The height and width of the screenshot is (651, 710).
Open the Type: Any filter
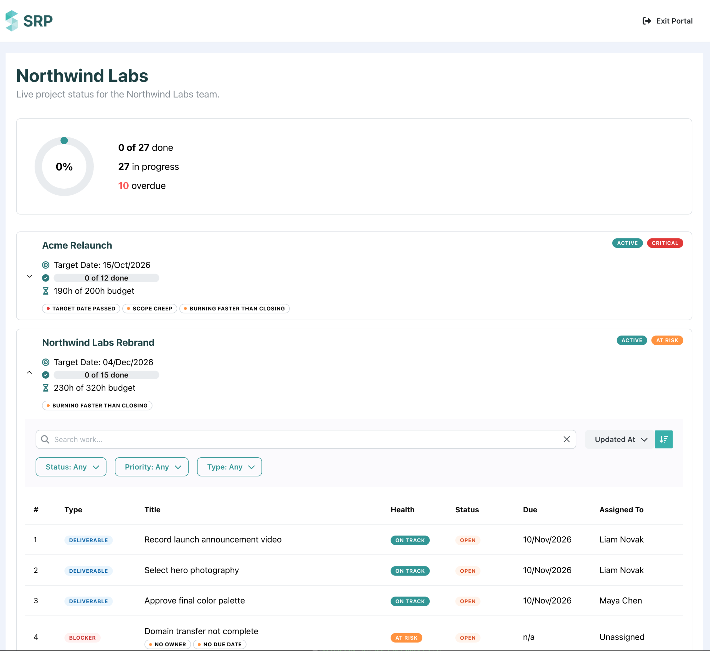[x=229, y=467]
